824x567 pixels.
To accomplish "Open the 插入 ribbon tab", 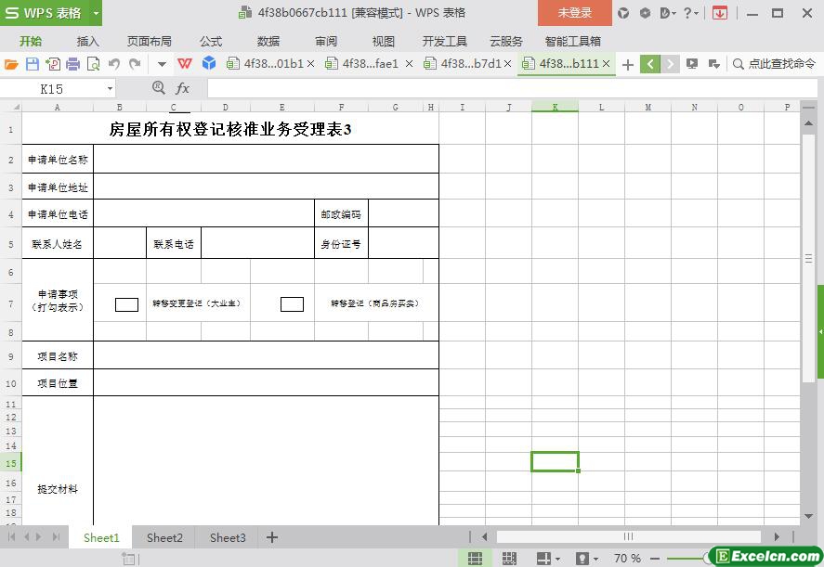I will point(87,41).
